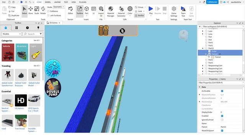This screenshot has width=245, height=138.
Task: Open Game Settings
Action: (x=174, y=11)
